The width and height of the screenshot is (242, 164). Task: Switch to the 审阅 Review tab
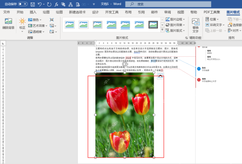167,12
